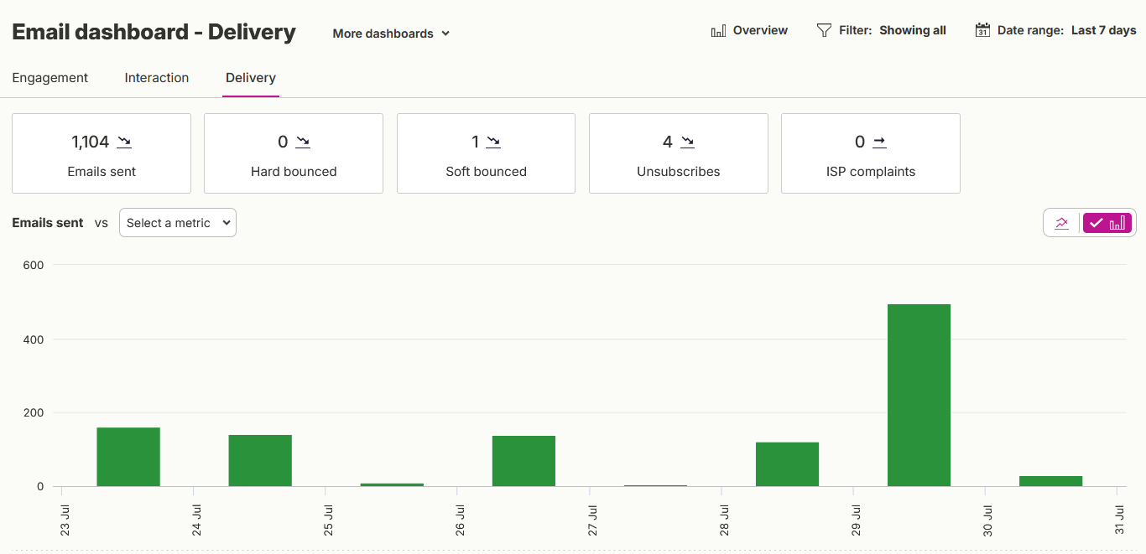Click the tallest green bar for 29 Jul
Viewport: 1146px width, 554px height.
click(919, 395)
